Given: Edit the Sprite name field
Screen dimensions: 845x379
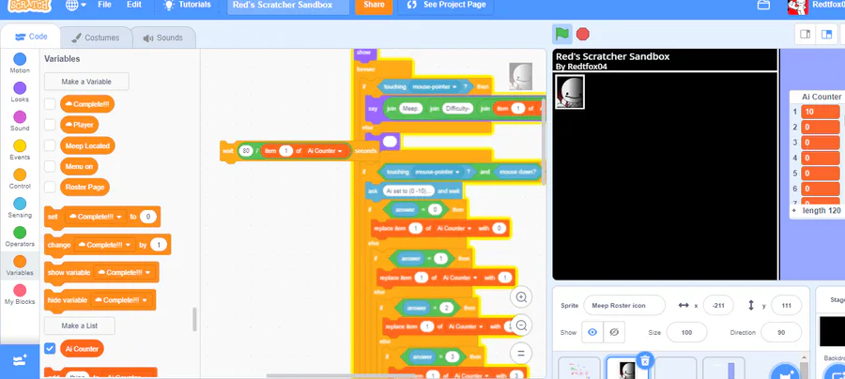Looking at the screenshot, I should pos(624,305).
